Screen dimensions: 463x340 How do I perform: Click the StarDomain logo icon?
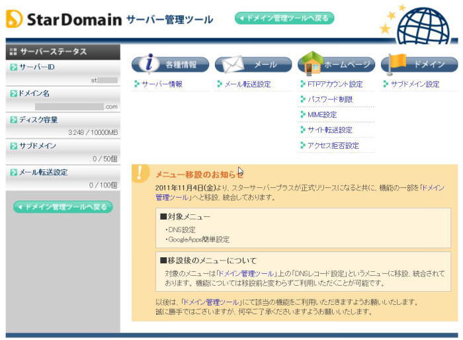coord(14,19)
